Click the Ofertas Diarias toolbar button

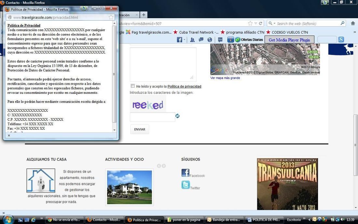coord(249,40)
